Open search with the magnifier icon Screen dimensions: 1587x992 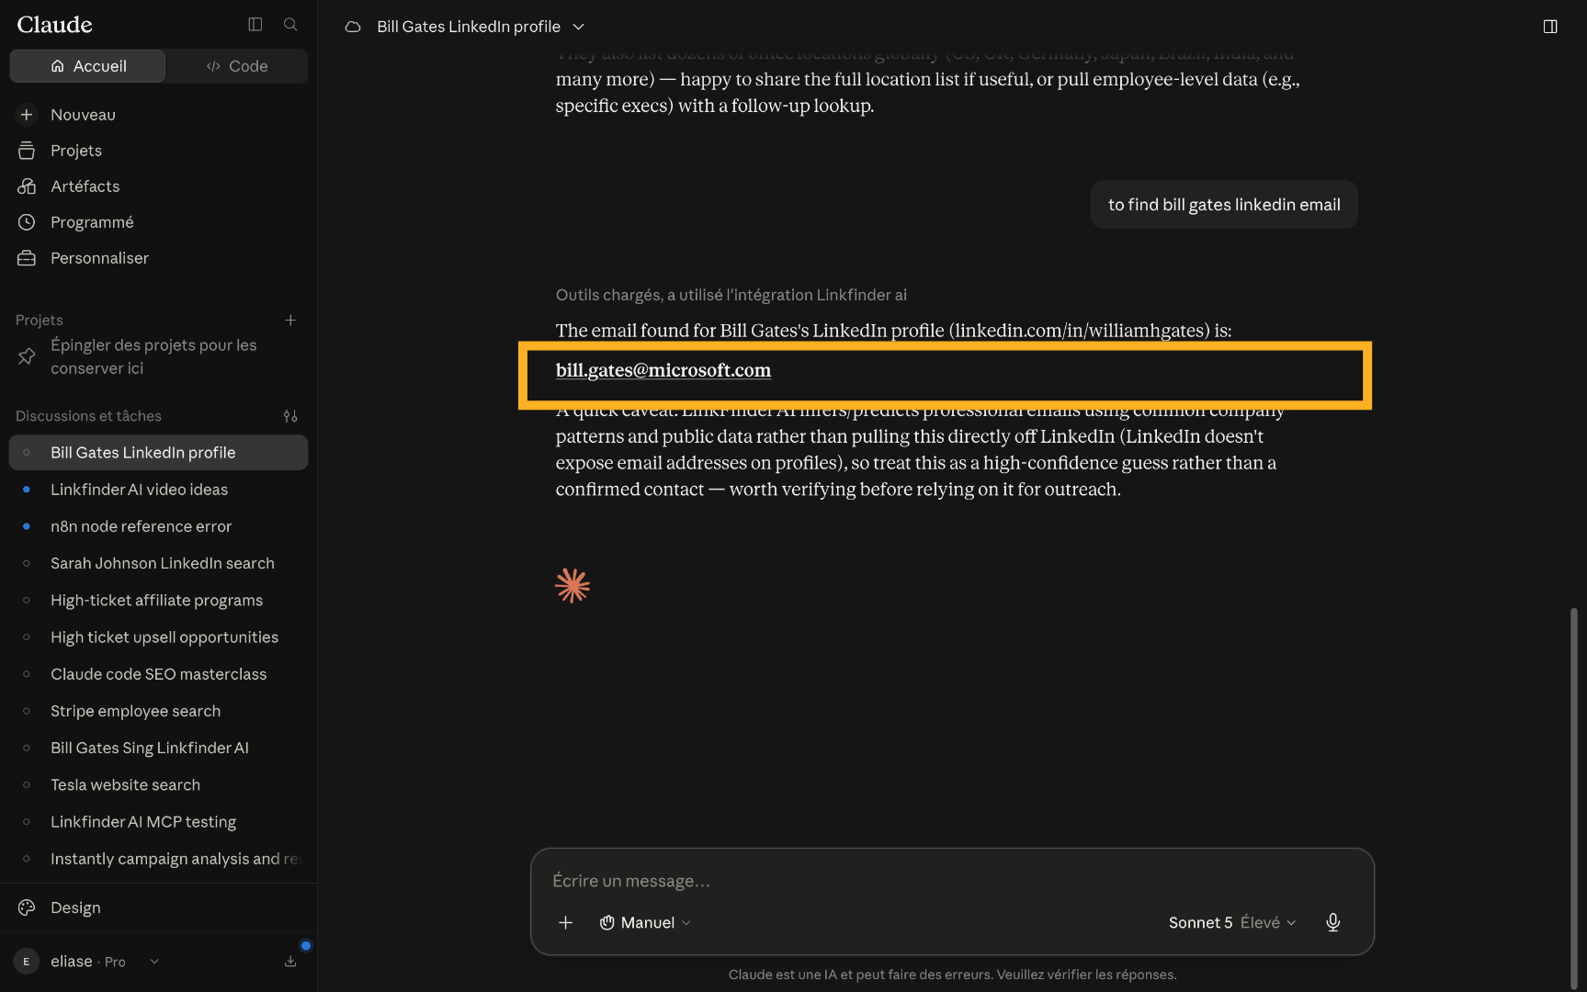coord(290,25)
